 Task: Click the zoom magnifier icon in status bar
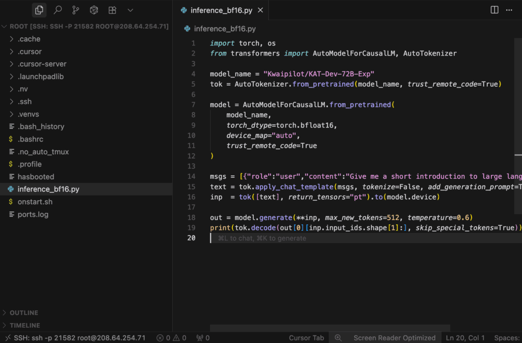[337, 337]
